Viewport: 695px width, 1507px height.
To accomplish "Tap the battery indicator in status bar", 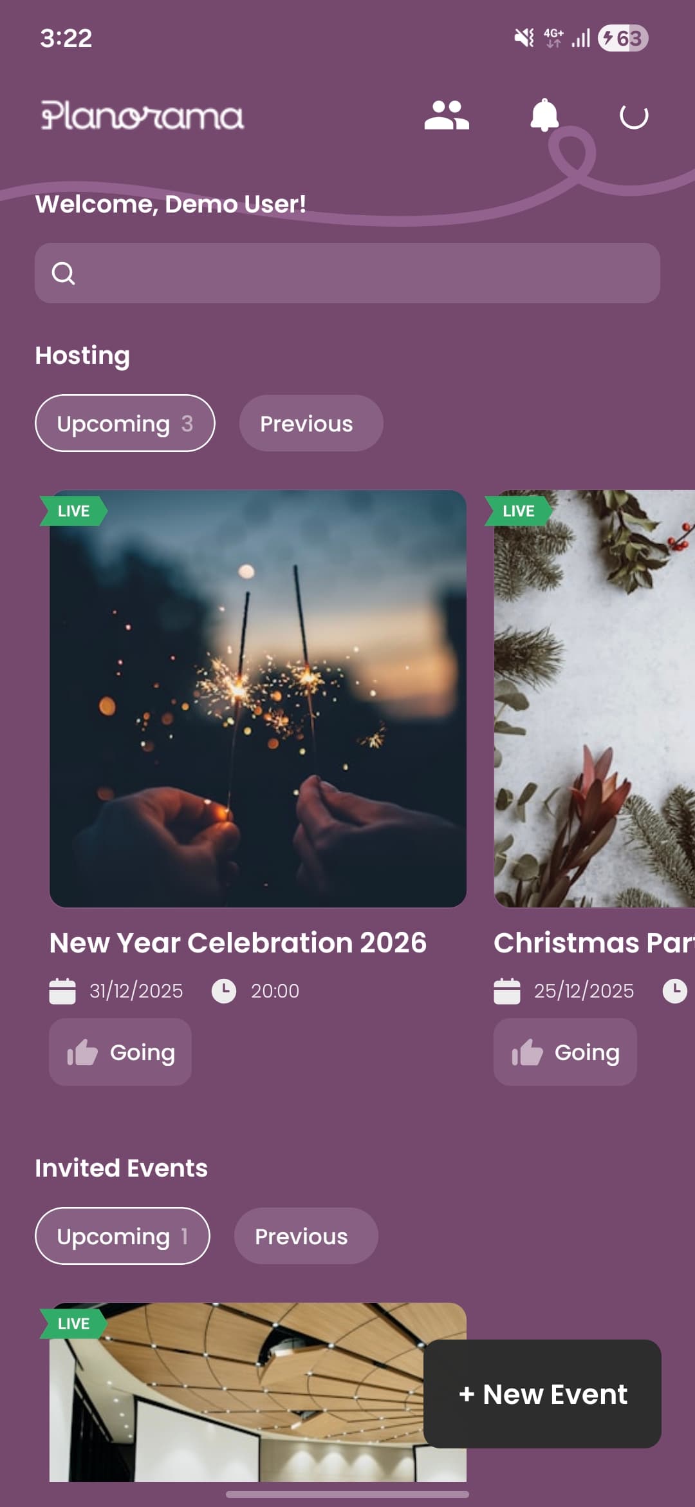I will pyautogui.click(x=623, y=38).
